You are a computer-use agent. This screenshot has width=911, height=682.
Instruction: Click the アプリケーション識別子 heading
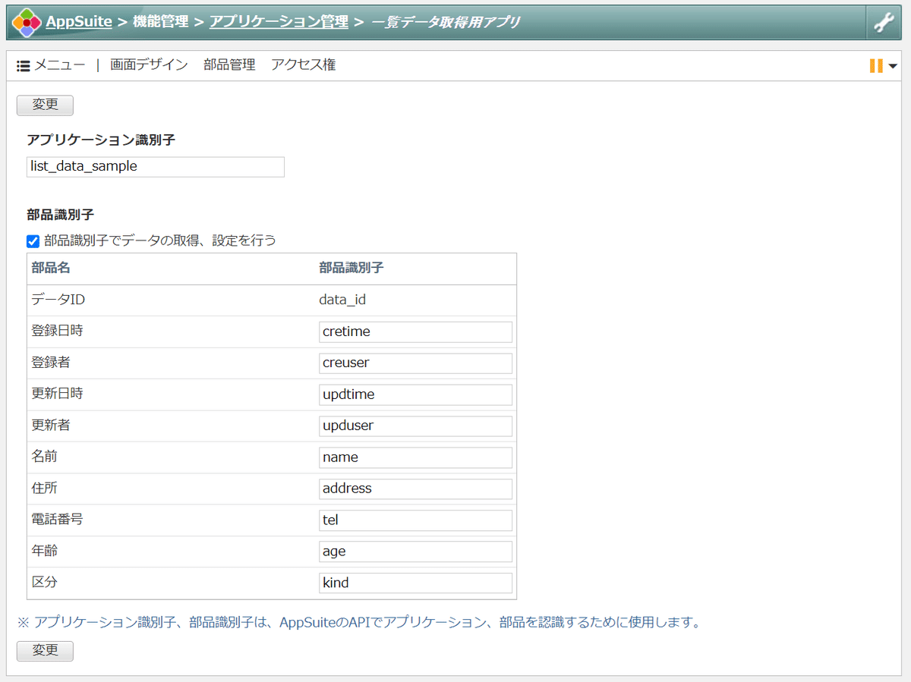[x=102, y=140]
